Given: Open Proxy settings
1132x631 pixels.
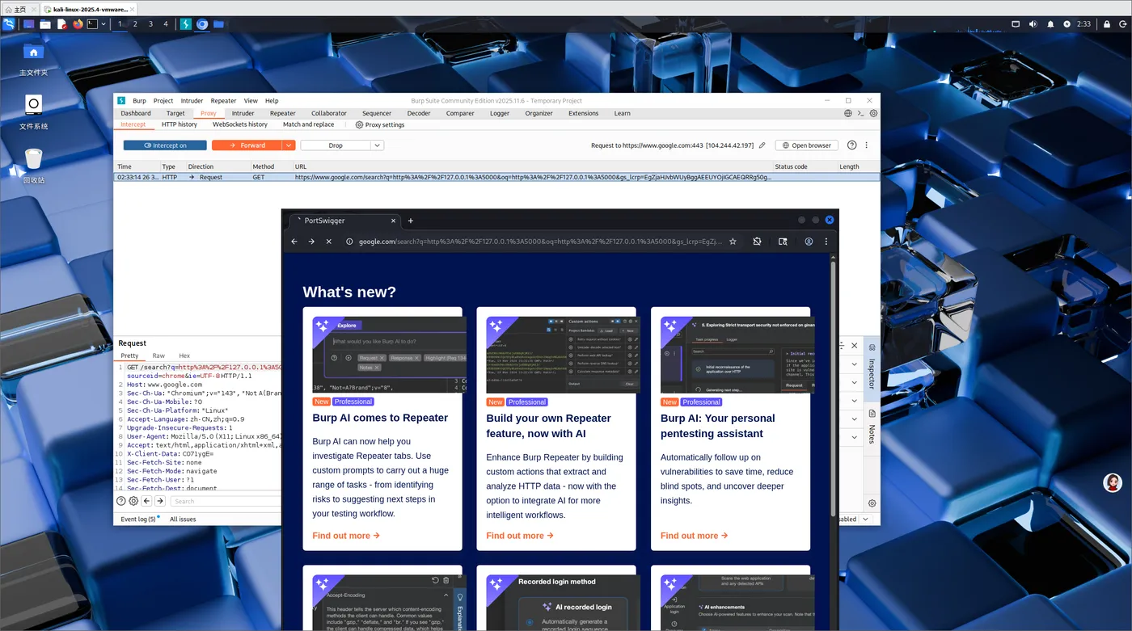Looking at the screenshot, I should coord(380,124).
